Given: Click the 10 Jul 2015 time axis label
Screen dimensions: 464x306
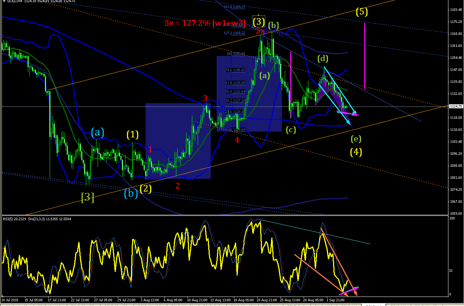Looking at the screenshot, I should tap(9, 300).
